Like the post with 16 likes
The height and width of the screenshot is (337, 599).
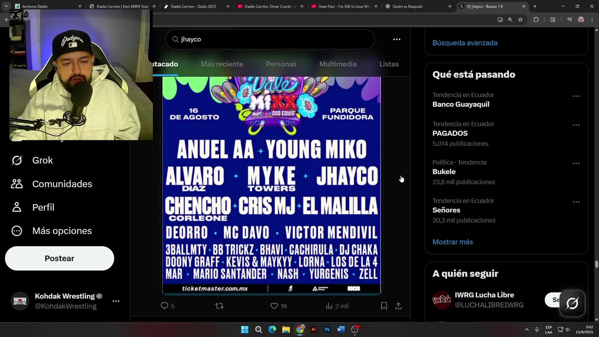pos(278,306)
